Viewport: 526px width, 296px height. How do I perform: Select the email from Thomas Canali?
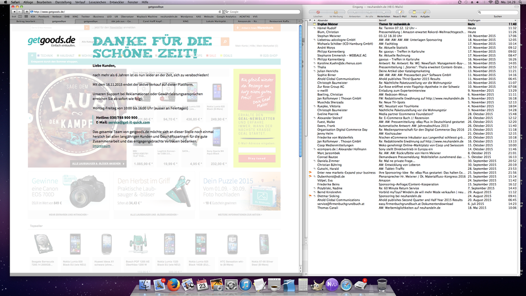pos(413,208)
